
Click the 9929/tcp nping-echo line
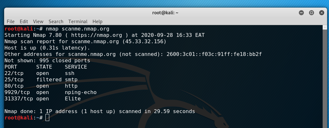(x=51, y=92)
